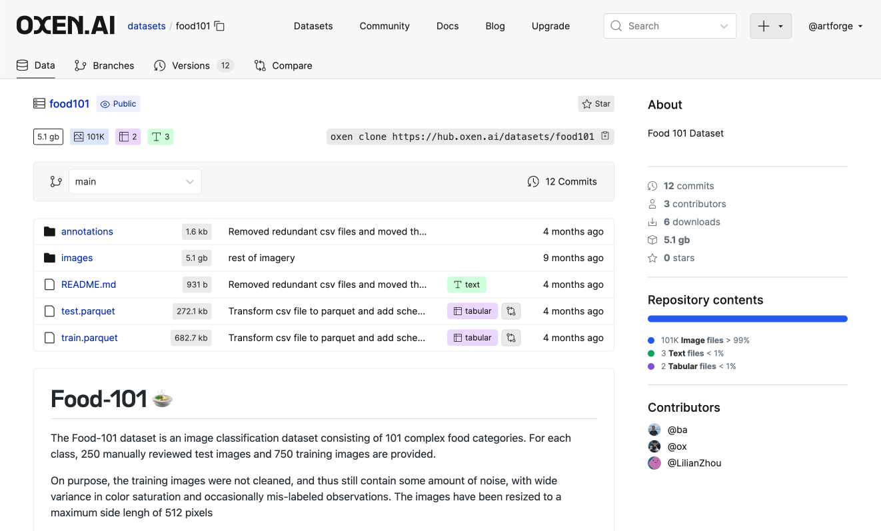Click the 101K image files badge
The width and height of the screenshot is (881, 531).
pyautogui.click(x=89, y=137)
